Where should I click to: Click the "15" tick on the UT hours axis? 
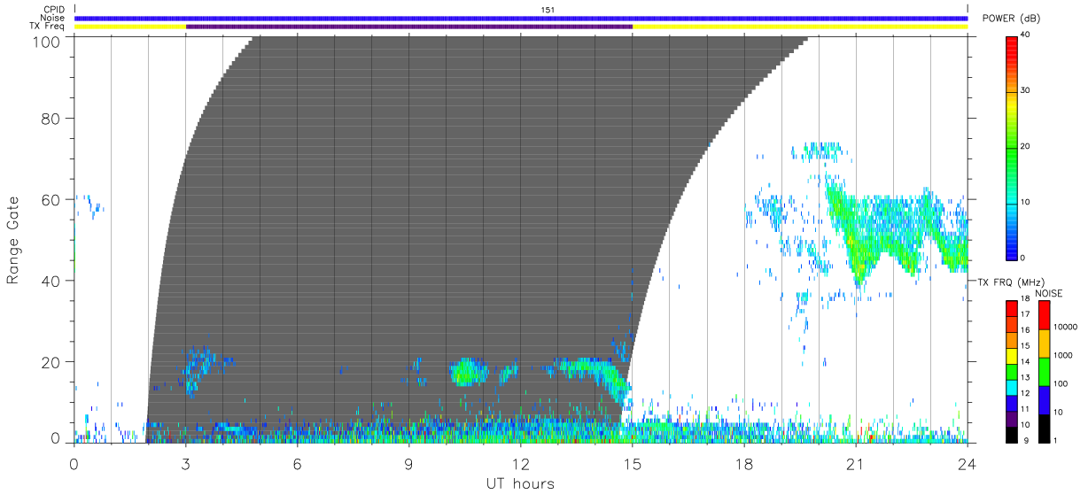(633, 463)
